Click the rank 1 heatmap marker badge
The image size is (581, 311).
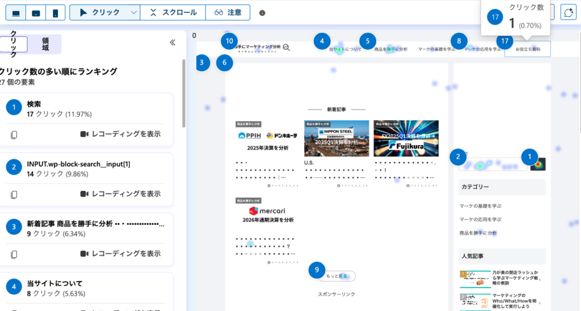[x=529, y=156]
